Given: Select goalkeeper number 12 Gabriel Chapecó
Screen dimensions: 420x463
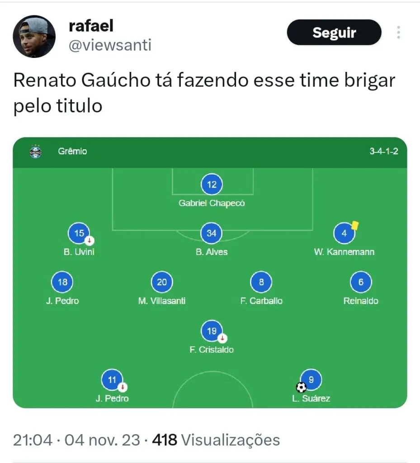Looking at the screenshot, I should point(212,184).
